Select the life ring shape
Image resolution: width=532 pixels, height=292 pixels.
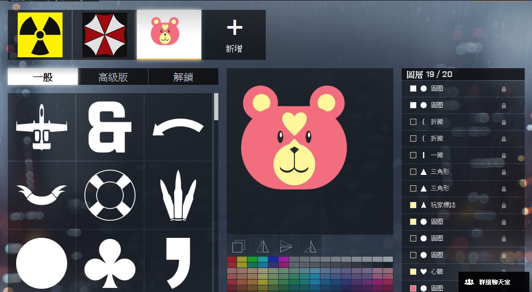tap(109, 195)
